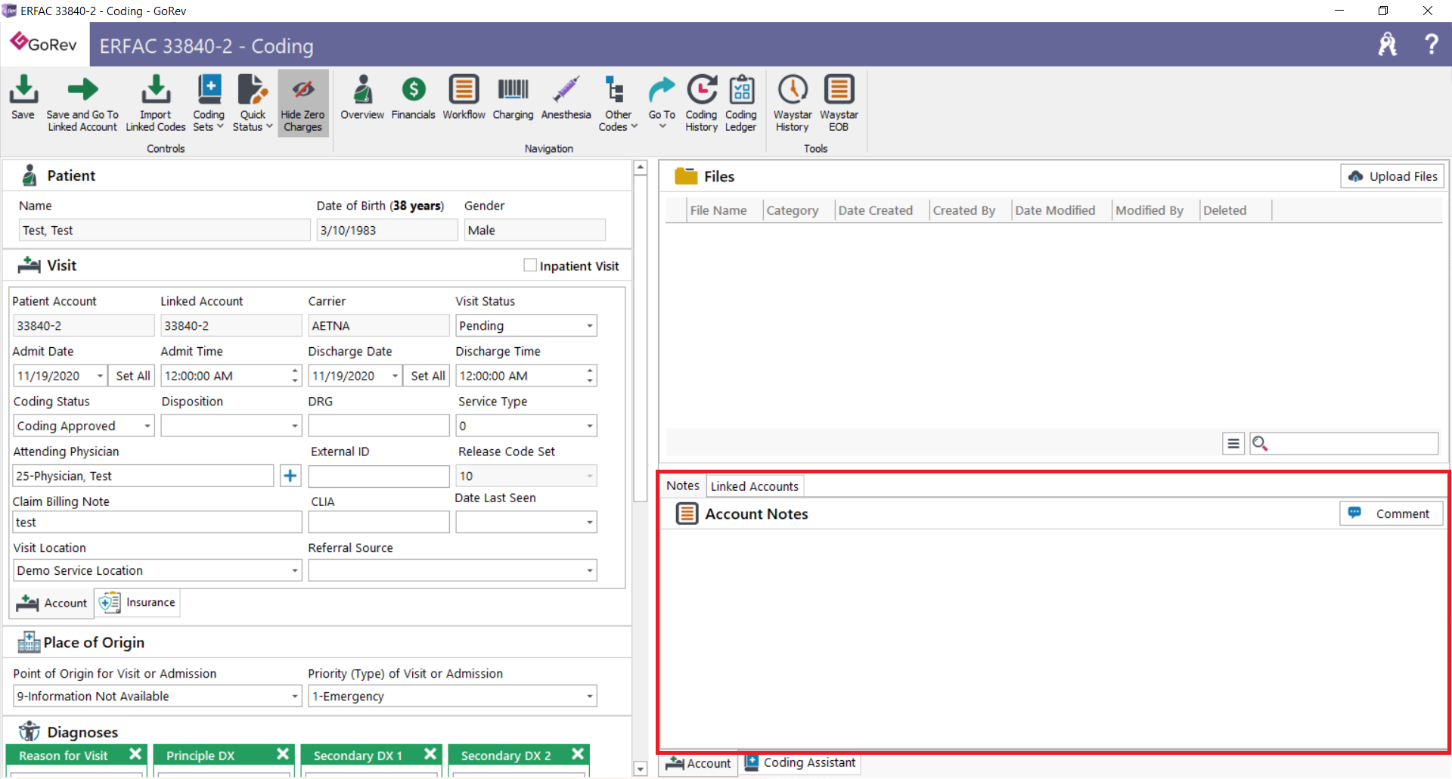Increment the Admit Time spinner

pos(295,371)
